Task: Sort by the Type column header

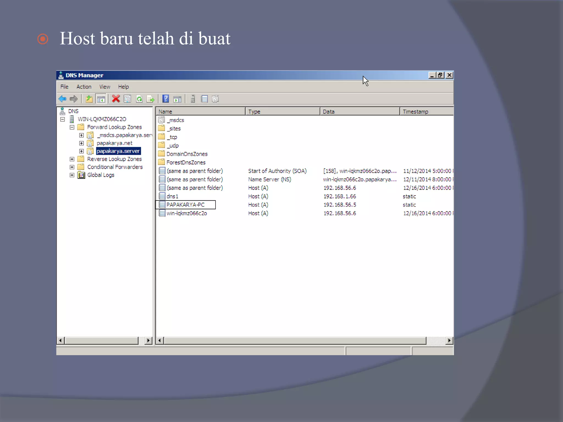Action: tap(283, 112)
